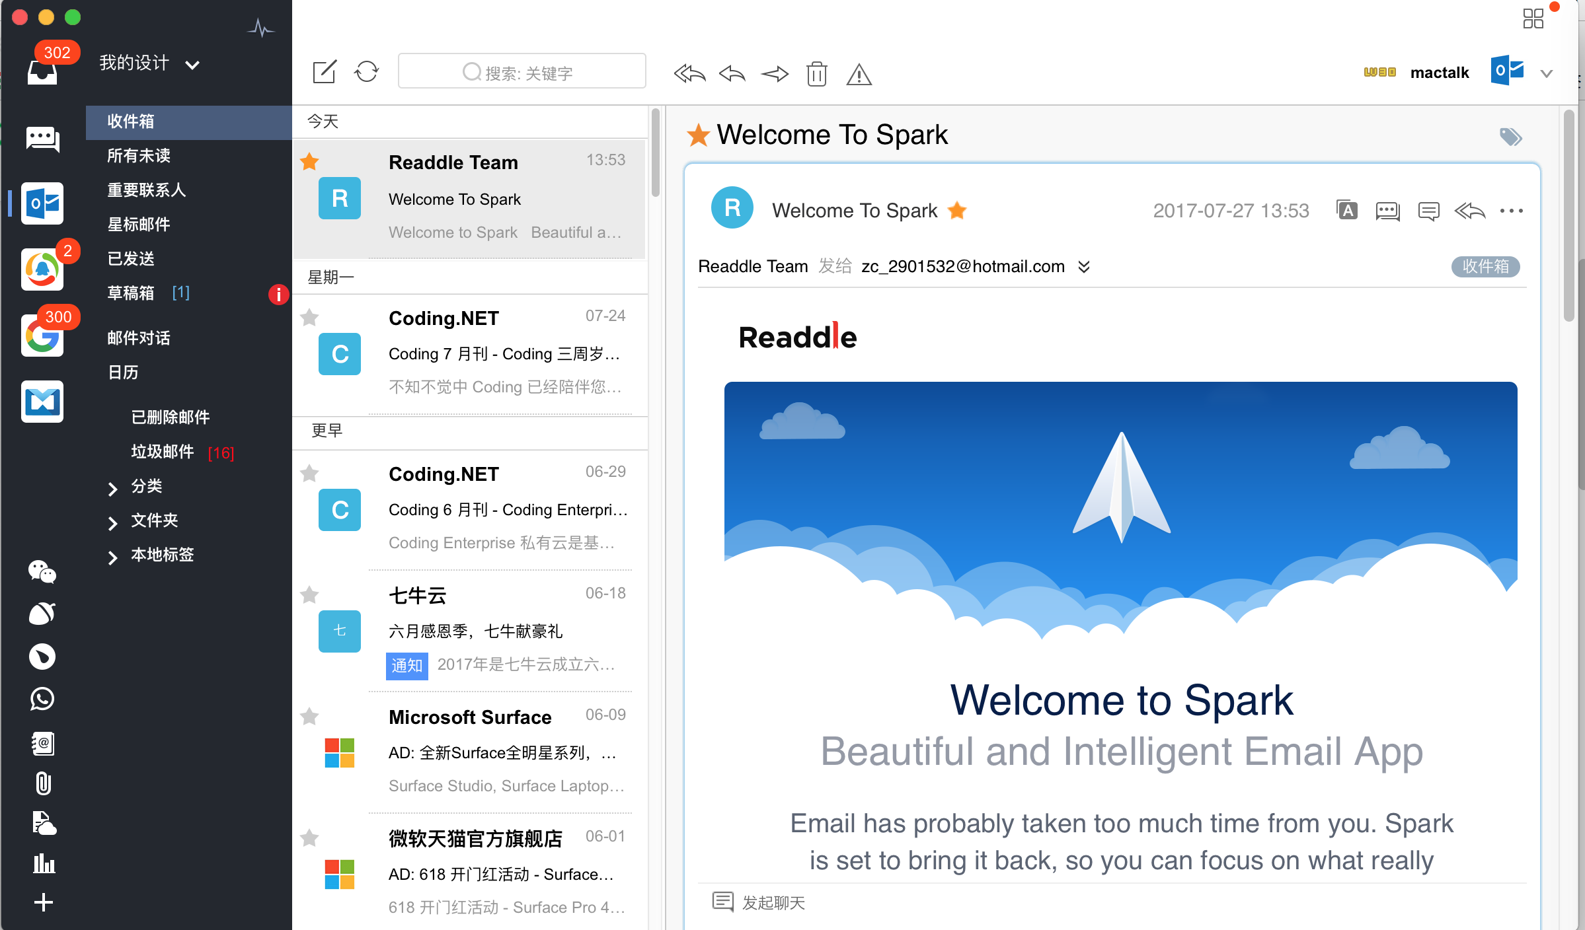Screen dimensions: 1585x930
Task: Select the Google account with 300 badge
Action: click(42, 336)
